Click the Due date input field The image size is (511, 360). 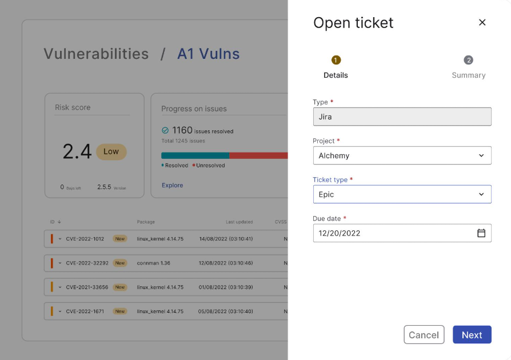tap(394, 233)
